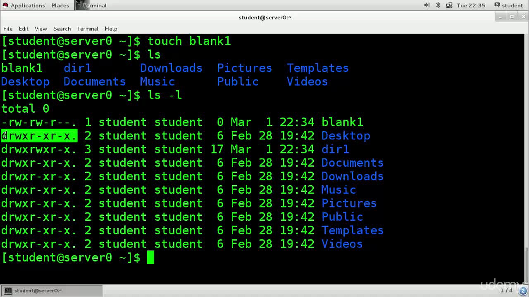The image size is (529, 297).
Task: Click the Desktop name in long listing
Action: (346, 136)
